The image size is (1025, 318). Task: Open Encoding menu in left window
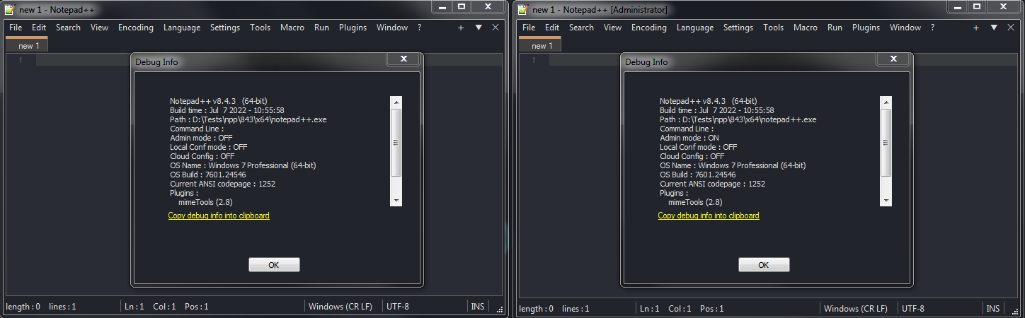[136, 28]
